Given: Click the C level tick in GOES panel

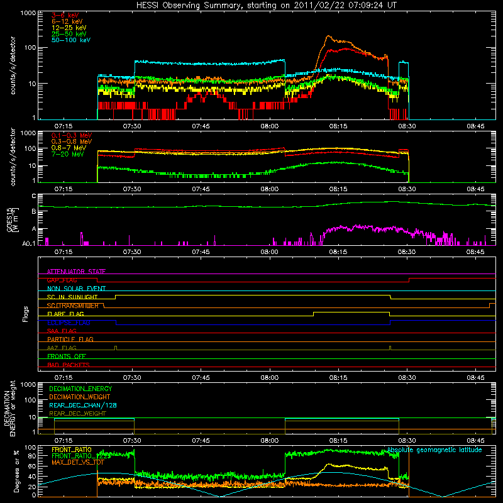Looking at the screenshot, I should point(34,196).
